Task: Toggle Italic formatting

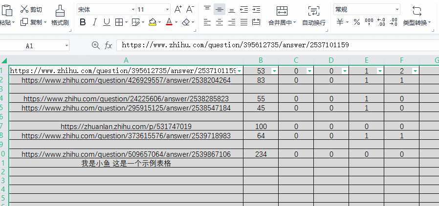Action: [95, 22]
